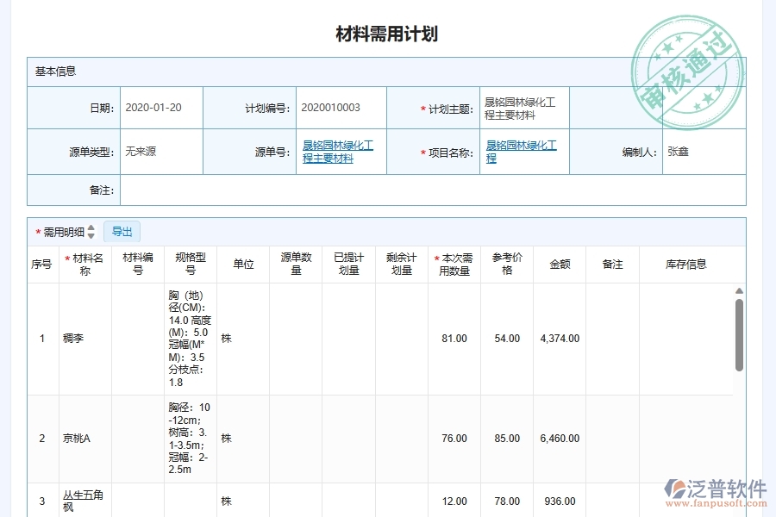Image resolution: width=776 pixels, height=517 pixels.
Task: Click the 材料名称 column header
Action: pyautogui.click(x=84, y=265)
